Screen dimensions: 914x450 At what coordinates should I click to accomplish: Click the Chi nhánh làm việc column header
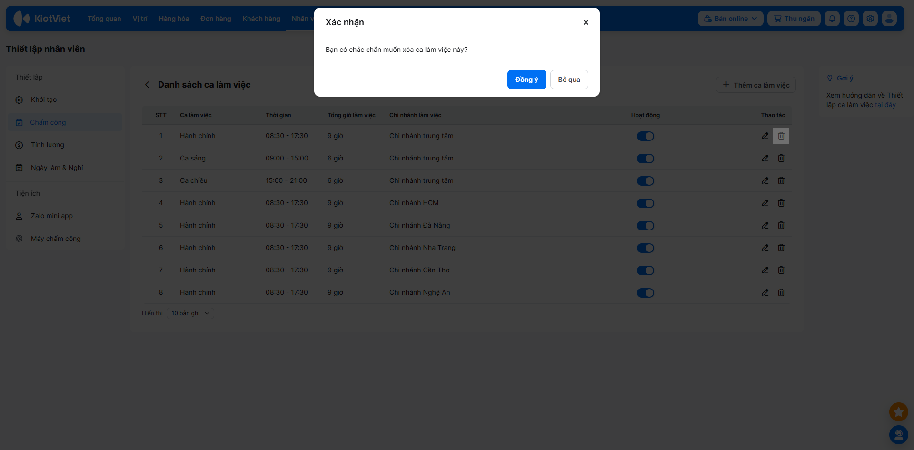pyautogui.click(x=416, y=115)
